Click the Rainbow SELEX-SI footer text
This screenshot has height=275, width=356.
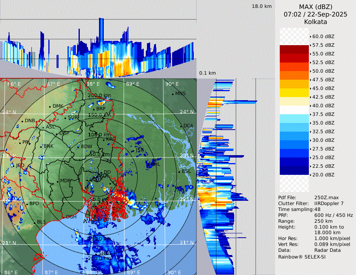[302, 257]
